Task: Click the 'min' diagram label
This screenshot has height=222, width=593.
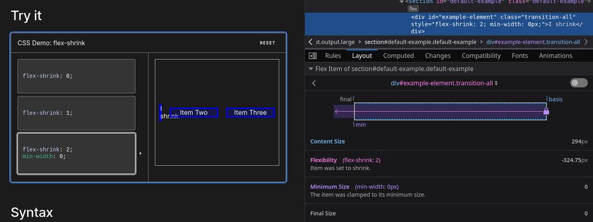Action: click(x=361, y=124)
